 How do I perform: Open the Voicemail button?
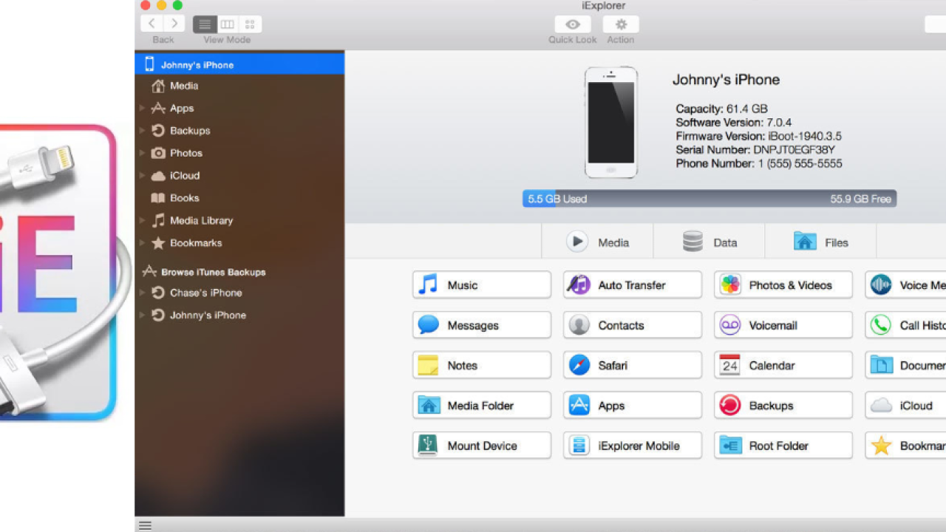[783, 325]
